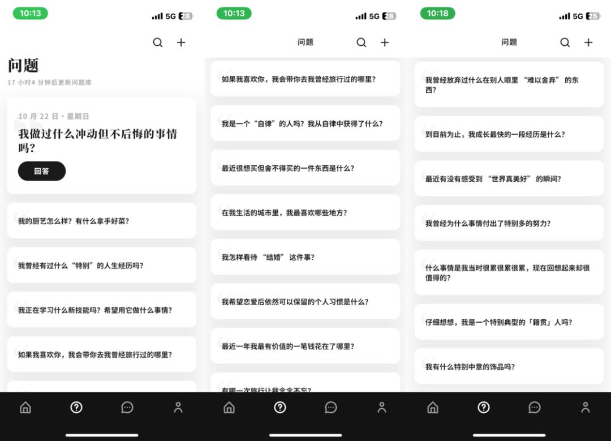Open question 我的厨艺怎么样？有什么拿手好菜？
Screen dimensions: 611x441
tap(102, 221)
